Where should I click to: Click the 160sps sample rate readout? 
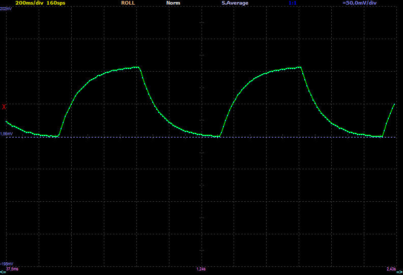click(56, 3)
